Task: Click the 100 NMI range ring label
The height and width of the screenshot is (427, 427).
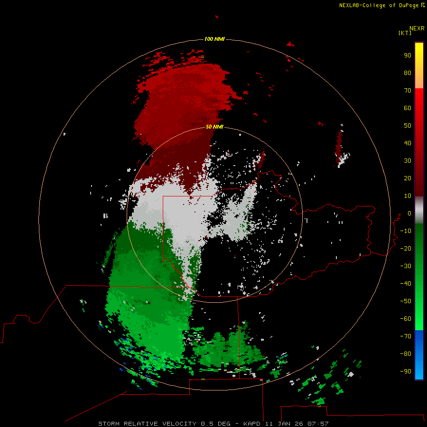Action: point(214,39)
